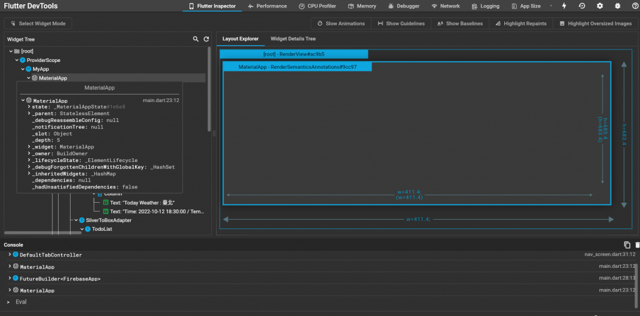Image resolution: width=640 pixels, height=316 pixels.
Task: Expand the _owner property
Action: pyautogui.click(x=29, y=153)
